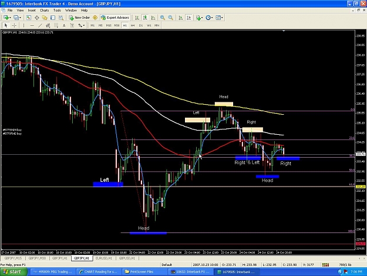
Task: Open the Data Window panel
Action: click(37, 18)
